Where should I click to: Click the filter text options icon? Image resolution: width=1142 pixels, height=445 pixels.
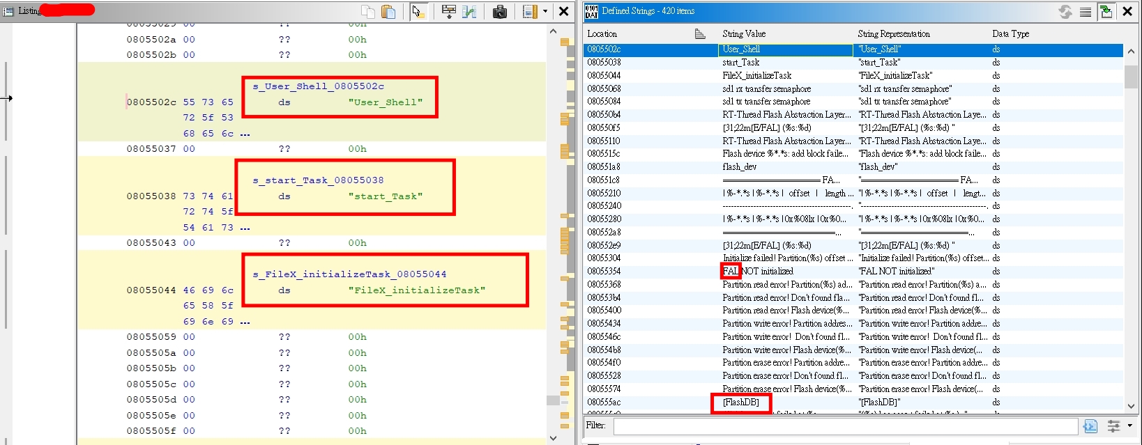(x=1090, y=426)
